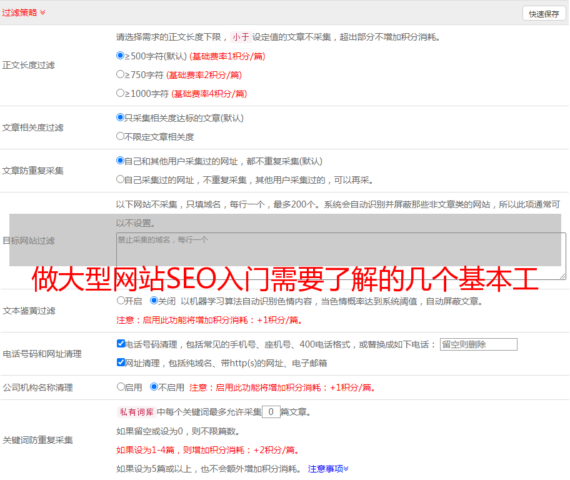Select 启用 for company name cleanup
The width and height of the screenshot is (570, 480).
point(121,387)
